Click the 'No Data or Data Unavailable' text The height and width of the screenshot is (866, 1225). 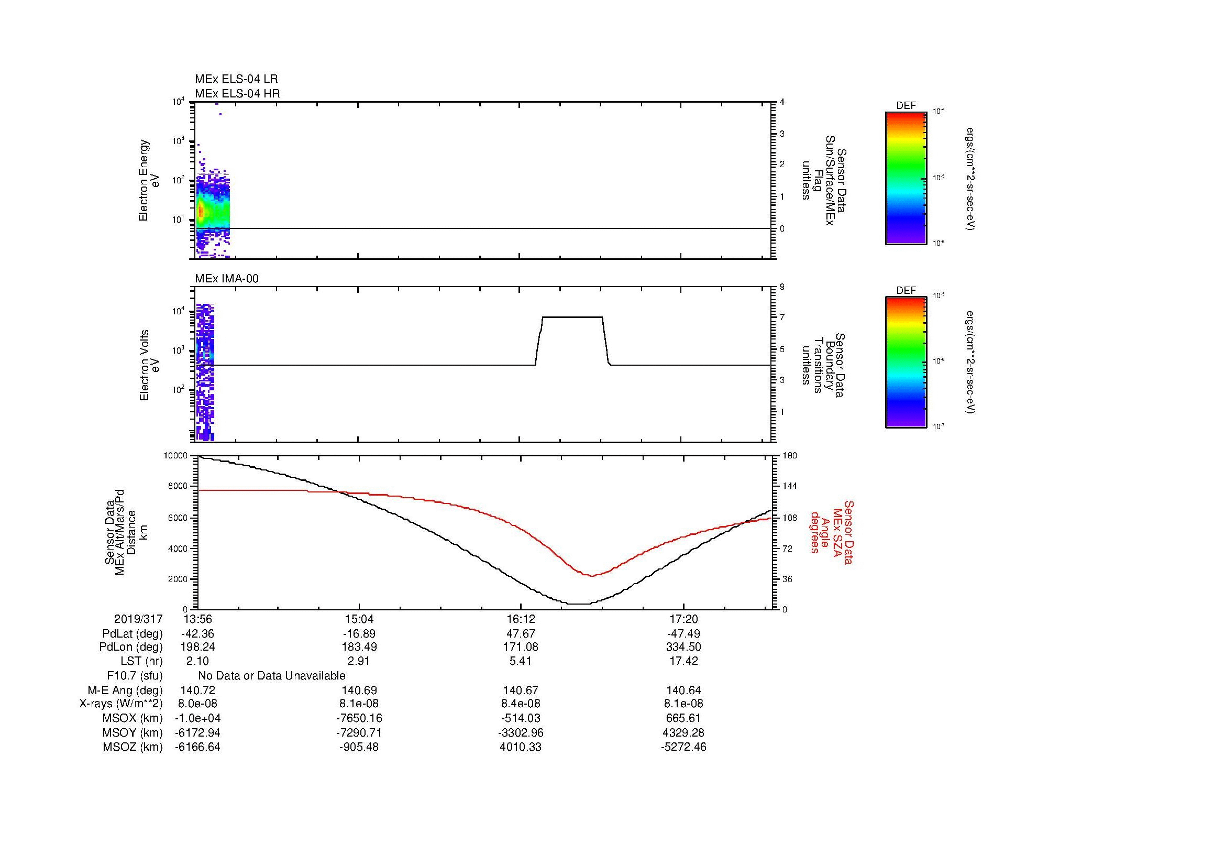click(x=272, y=676)
